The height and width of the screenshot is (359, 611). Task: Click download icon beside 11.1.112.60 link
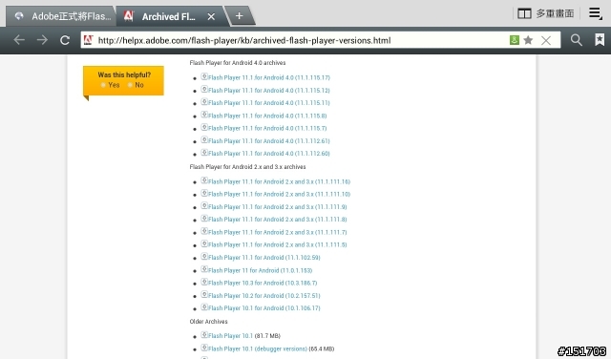[x=204, y=153]
